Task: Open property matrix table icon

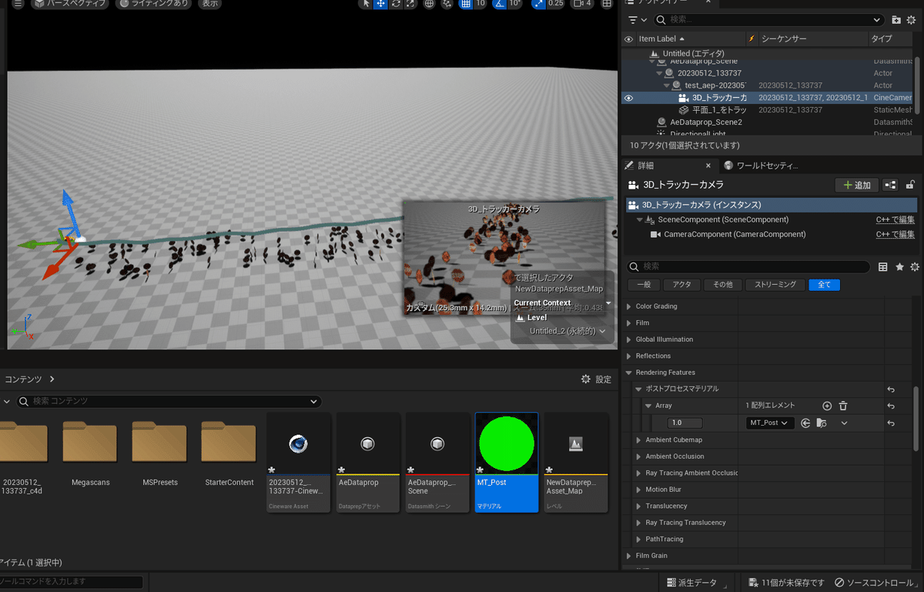Action: [883, 267]
